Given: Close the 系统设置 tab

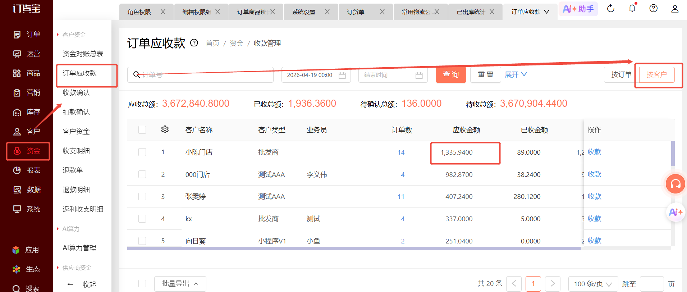Looking at the screenshot, I should coord(327,12).
